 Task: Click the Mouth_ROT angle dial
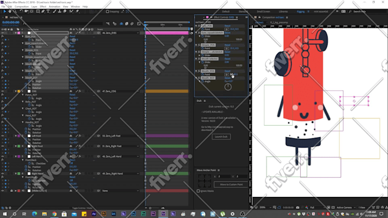click(228, 87)
